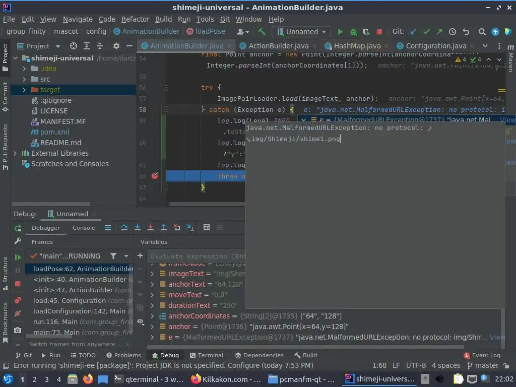
Task: Expand External Libraries node
Action: [15, 153]
